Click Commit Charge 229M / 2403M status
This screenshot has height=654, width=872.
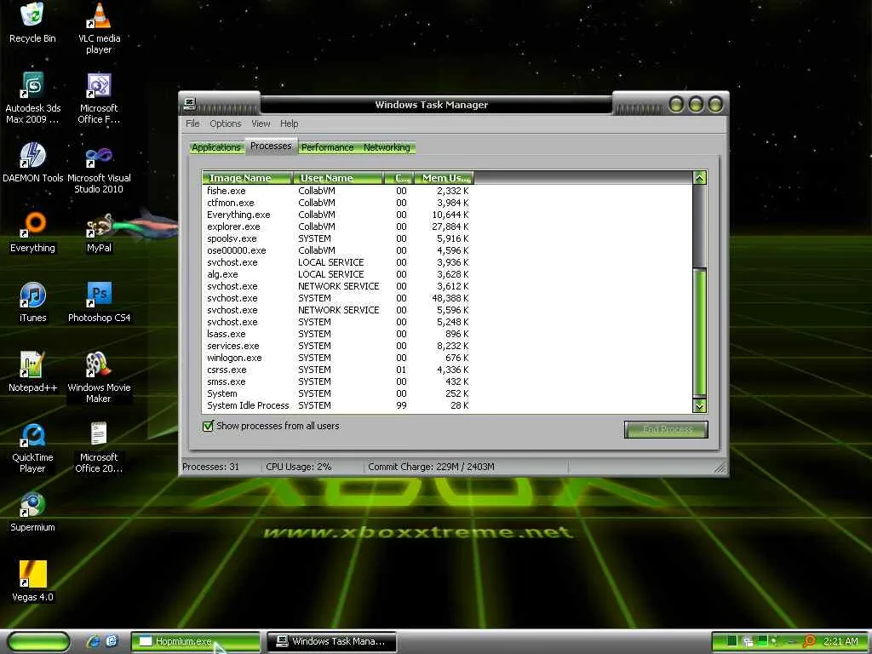point(431,468)
